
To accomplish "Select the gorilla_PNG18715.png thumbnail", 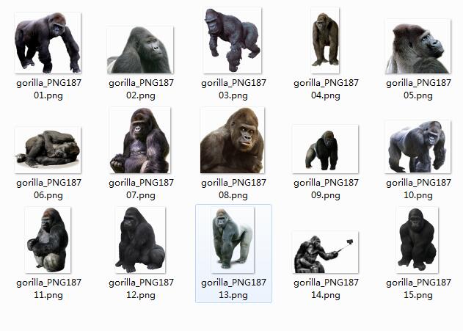I will (x=418, y=240).
